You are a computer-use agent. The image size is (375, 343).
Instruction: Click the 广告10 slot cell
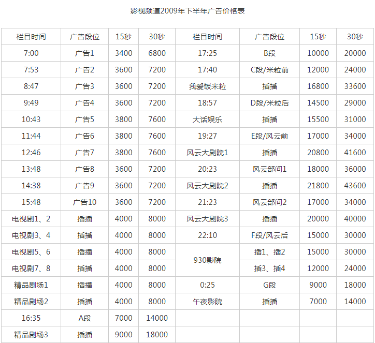[84, 202]
